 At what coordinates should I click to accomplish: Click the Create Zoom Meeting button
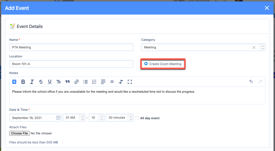163,64
